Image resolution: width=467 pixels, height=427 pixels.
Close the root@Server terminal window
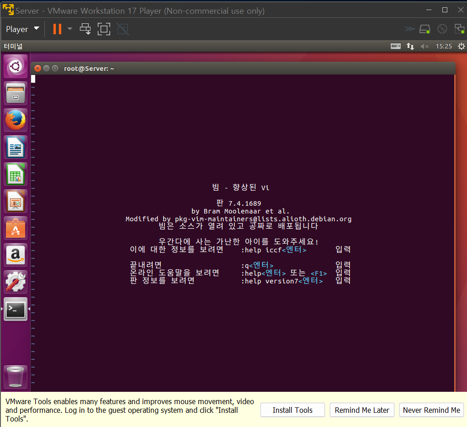pos(37,68)
